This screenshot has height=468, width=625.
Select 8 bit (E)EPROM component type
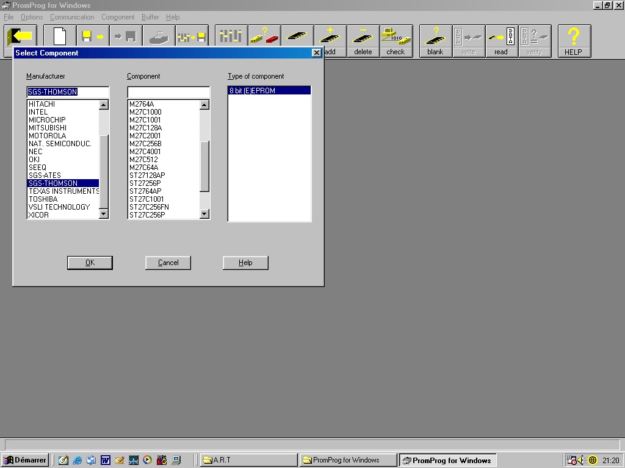[x=269, y=91]
